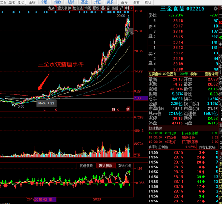This screenshot has width=222, height=204.
Task: Switch to the 期货 tab
Action: point(71,2)
